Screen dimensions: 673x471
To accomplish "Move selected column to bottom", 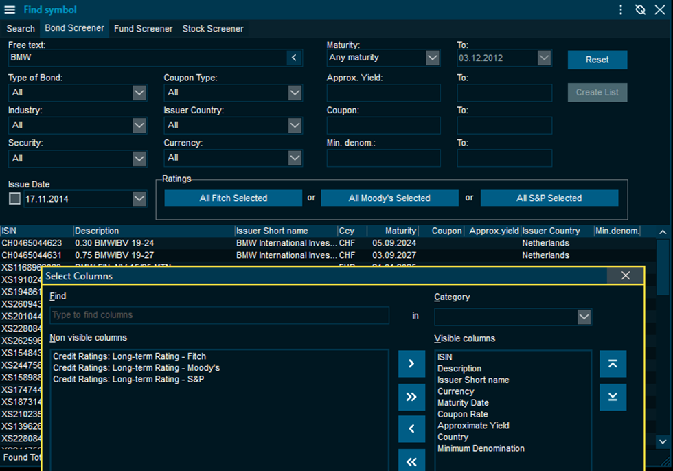I will point(613,397).
